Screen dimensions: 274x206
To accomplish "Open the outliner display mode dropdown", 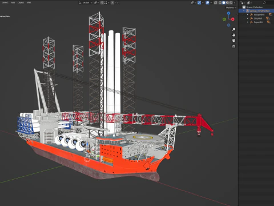I will (x=243, y=3).
